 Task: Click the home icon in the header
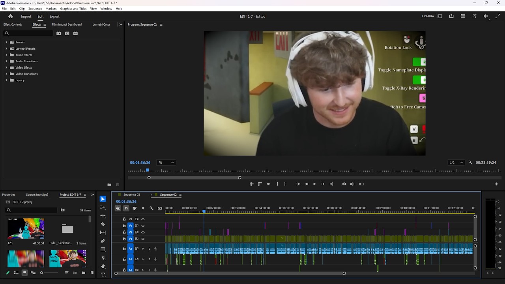pos(11,17)
